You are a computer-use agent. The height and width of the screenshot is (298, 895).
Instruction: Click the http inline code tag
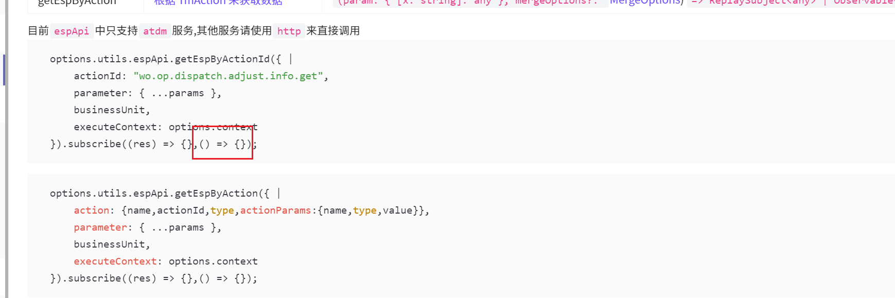tap(289, 31)
